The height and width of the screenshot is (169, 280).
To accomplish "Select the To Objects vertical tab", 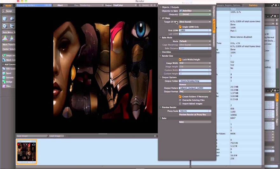I will 214,11.
